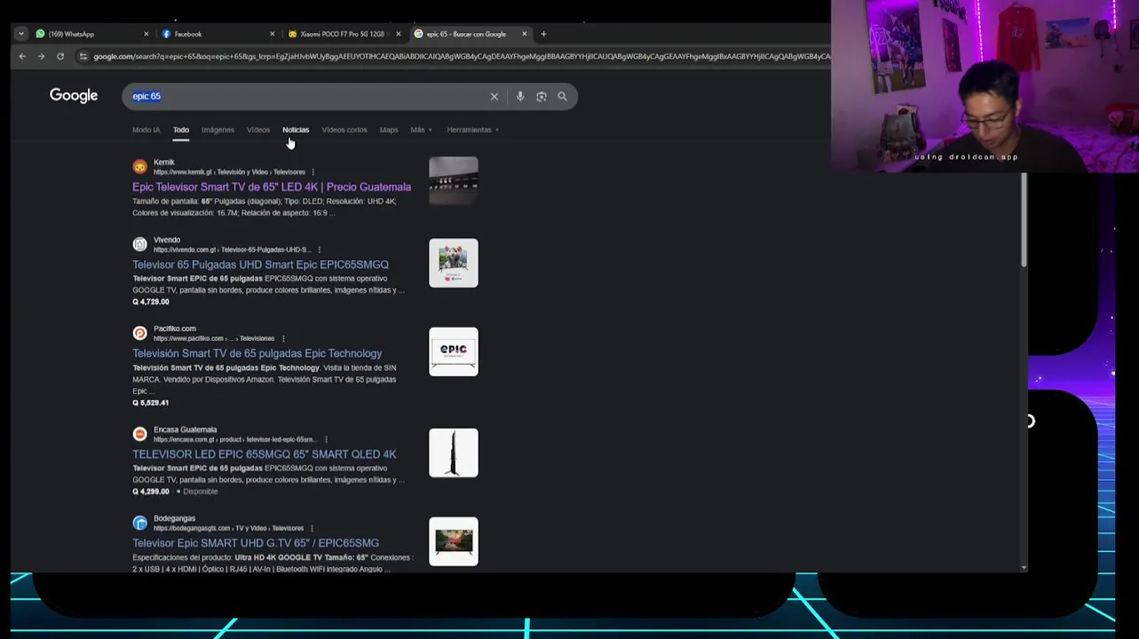
Task: Open Google Lens image search icon
Action: (542, 96)
